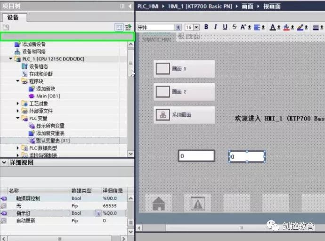Expand the 工艺对象 folder
This screenshot has height=241, width=325.
(17, 103)
